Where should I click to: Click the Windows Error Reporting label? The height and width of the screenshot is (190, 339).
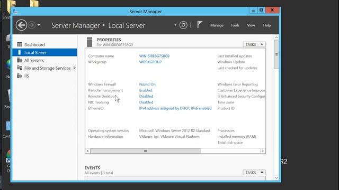pyautogui.click(x=237, y=84)
